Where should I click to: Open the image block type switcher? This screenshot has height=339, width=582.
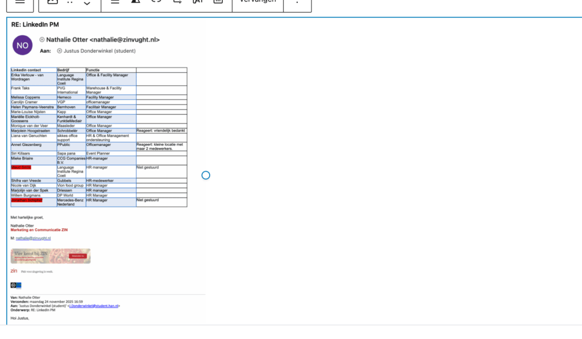pyautogui.click(x=52, y=2)
